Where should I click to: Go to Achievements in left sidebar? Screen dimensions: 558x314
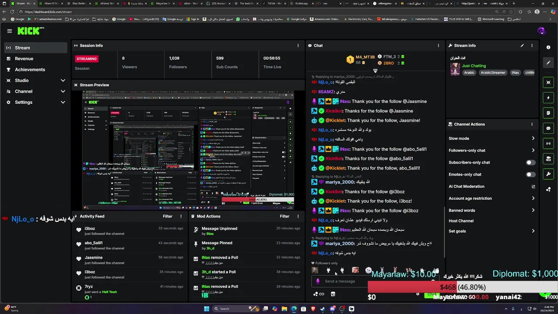35,70
